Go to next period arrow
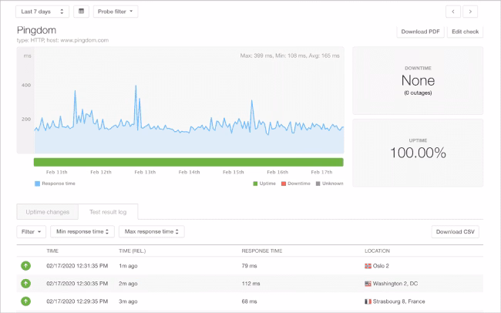The height and width of the screenshot is (313, 501). point(470,12)
